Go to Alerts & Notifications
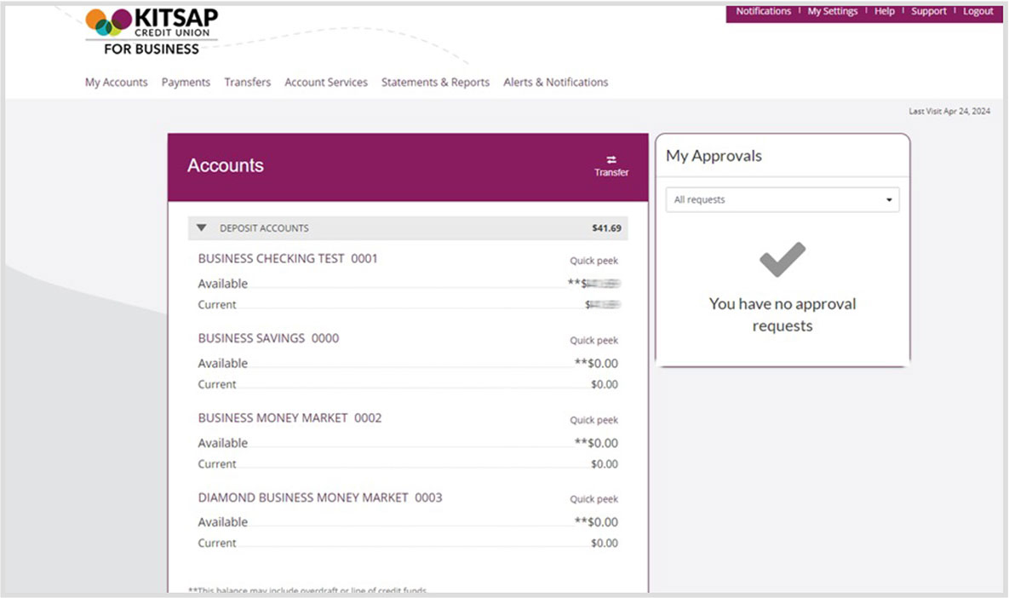 [555, 82]
